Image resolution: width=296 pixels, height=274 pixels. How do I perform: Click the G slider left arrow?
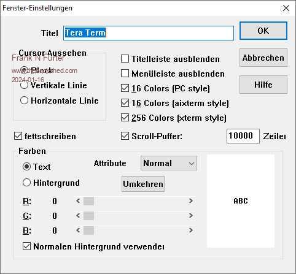[x=78, y=216]
